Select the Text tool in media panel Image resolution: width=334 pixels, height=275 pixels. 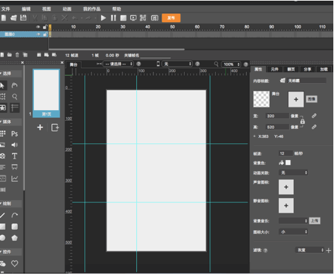click(x=15, y=156)
